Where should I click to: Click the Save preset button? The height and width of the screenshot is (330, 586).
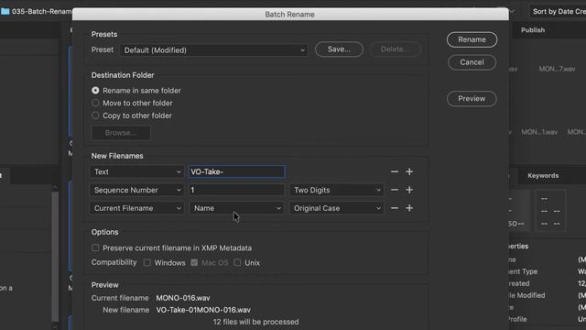(339, 49)
